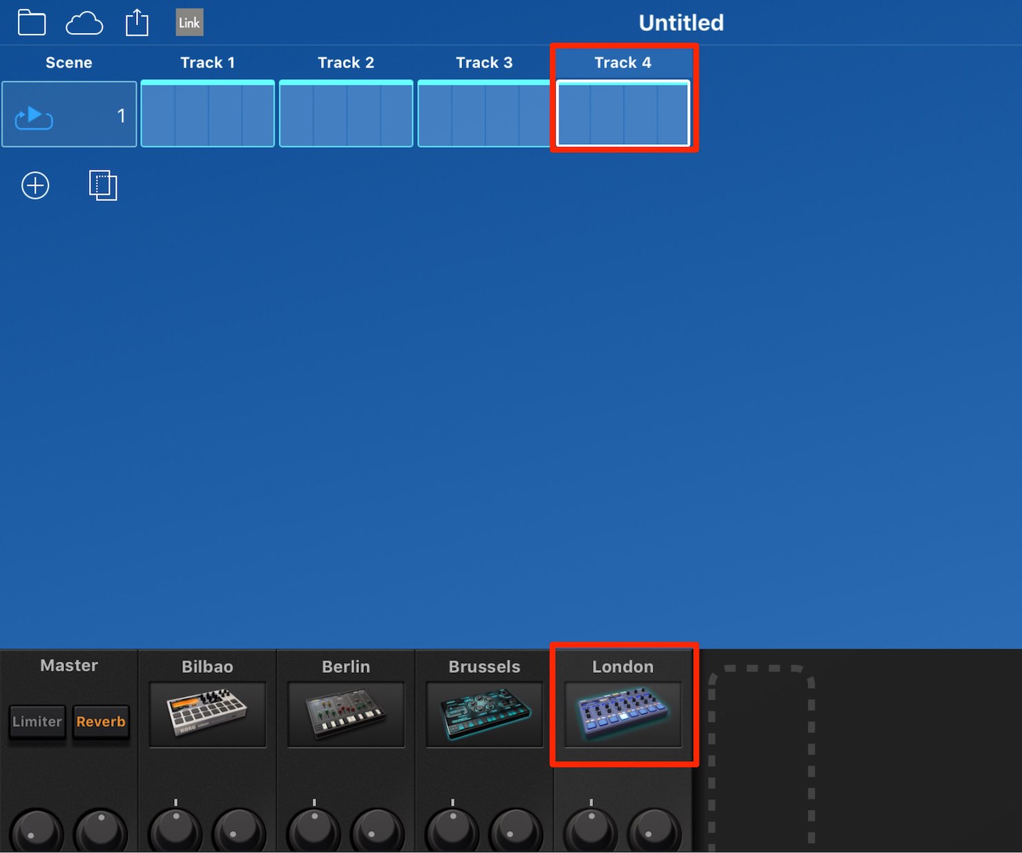Click the Scene column label

tap(69, 63)
